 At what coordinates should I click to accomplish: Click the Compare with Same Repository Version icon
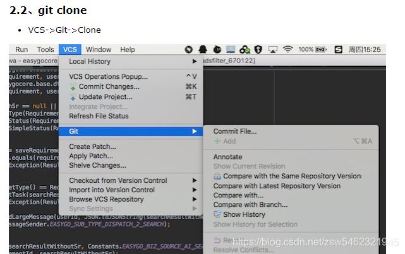pos(218,176)
